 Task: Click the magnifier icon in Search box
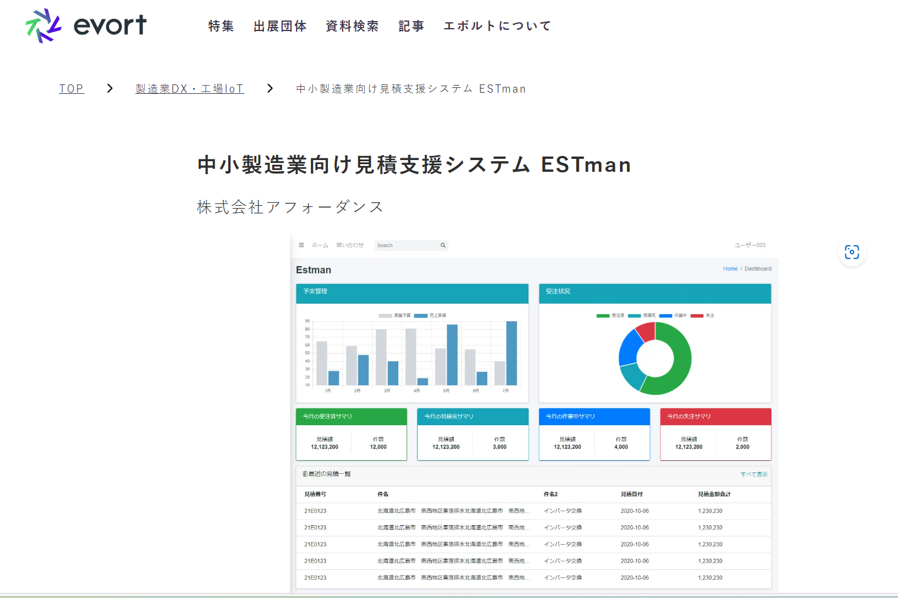pyautogui.click(x=443, y=246)
